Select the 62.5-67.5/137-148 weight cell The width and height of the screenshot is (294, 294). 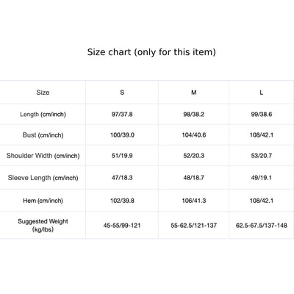point(262,226)
